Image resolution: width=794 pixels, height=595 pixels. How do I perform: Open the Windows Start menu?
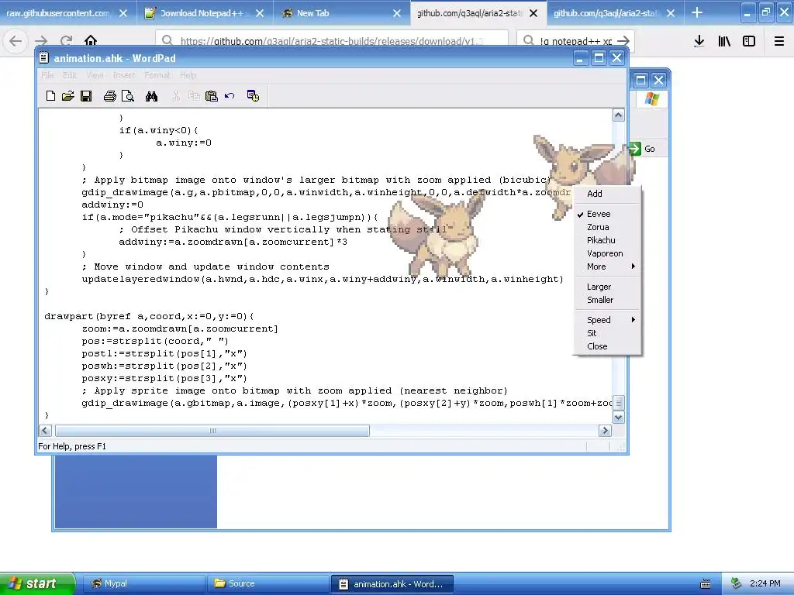coord(37,584)
